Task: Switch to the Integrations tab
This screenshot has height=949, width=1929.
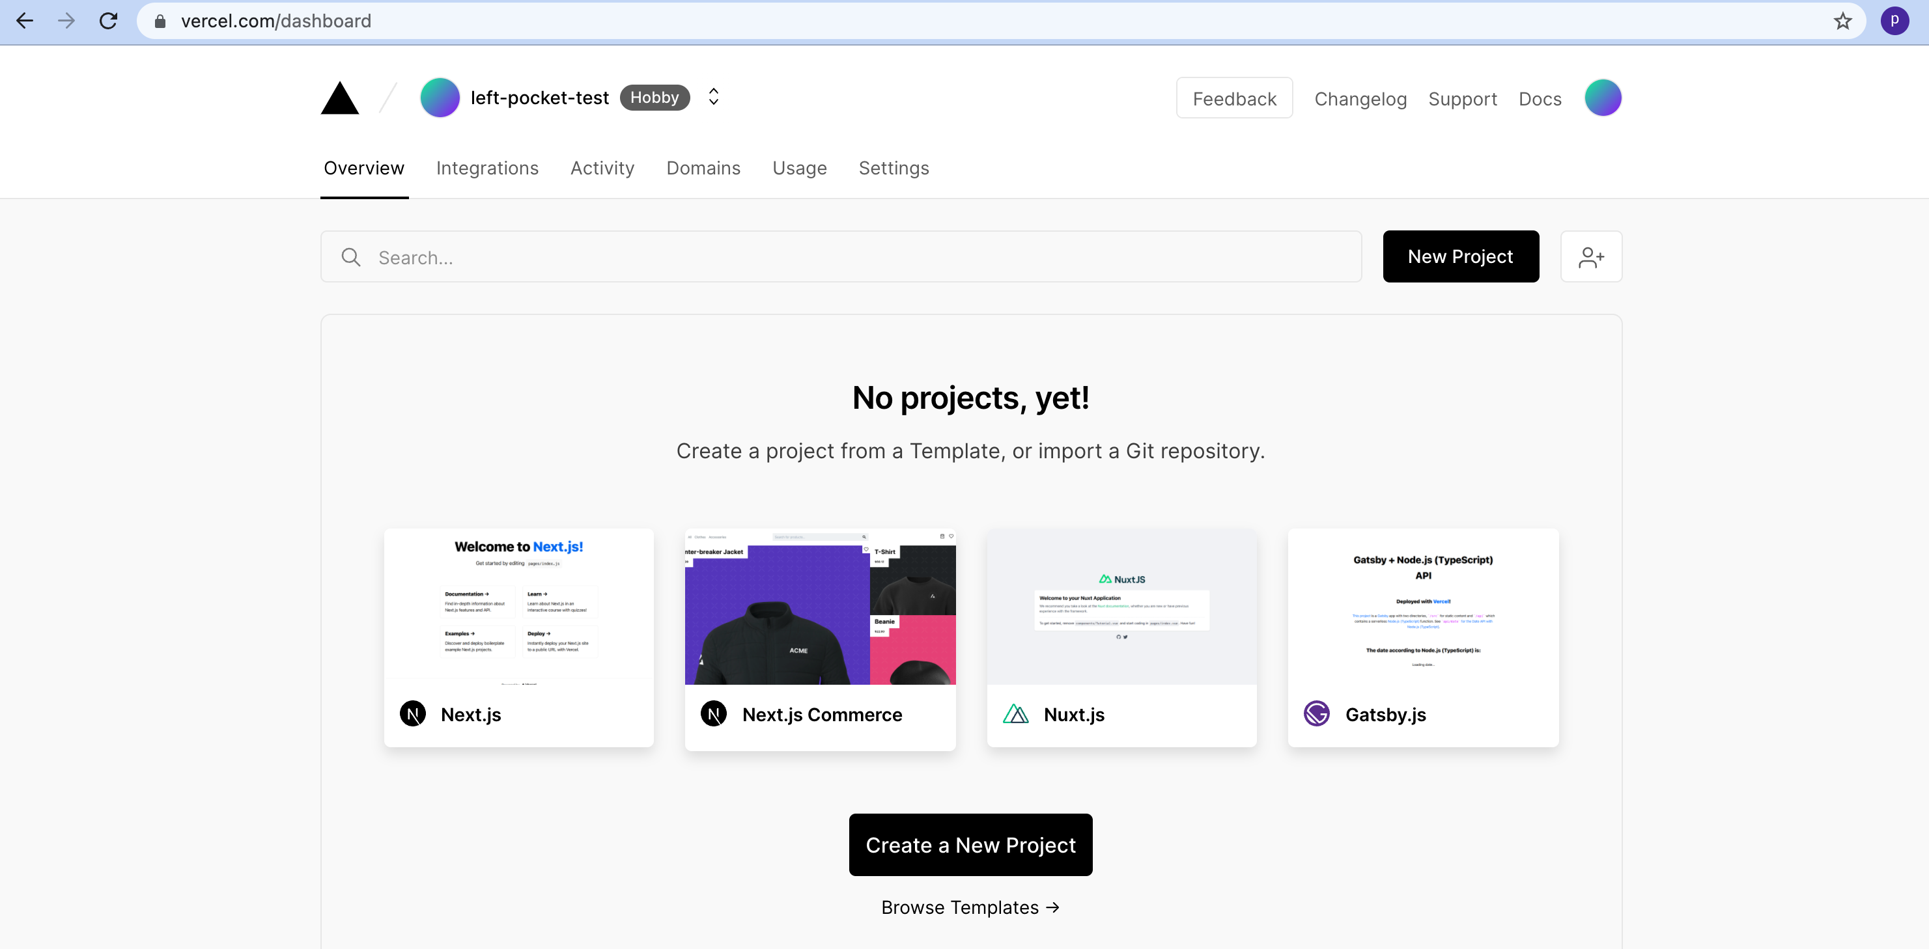Action: point(486,168)
